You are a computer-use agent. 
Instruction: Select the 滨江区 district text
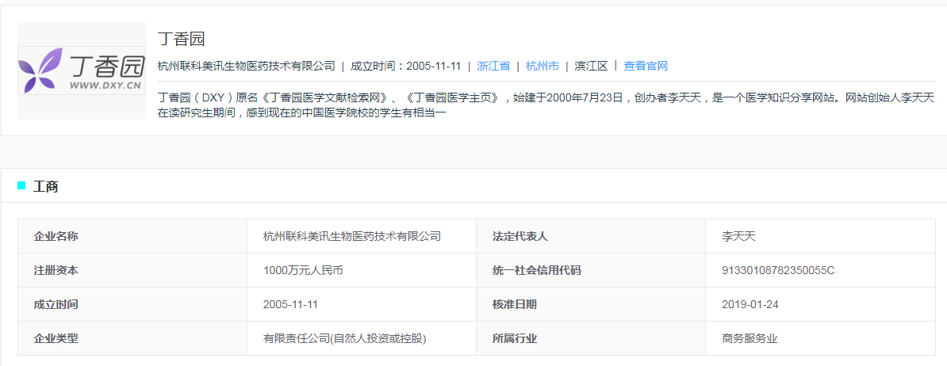pos(591,67)
